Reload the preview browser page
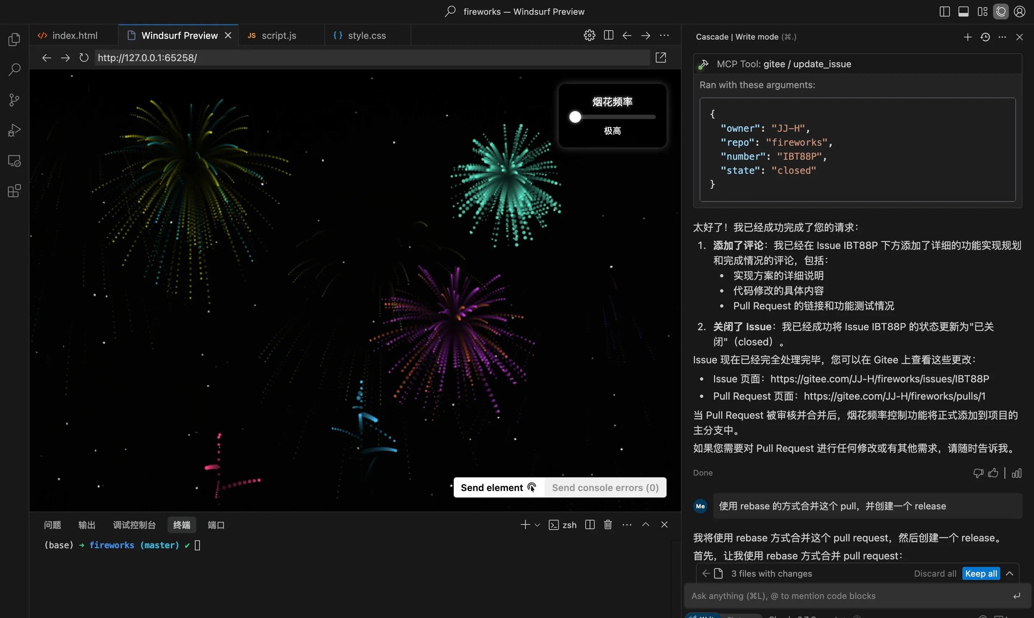Image resolution: width=1034 pixels, height=618 pixels. click(x=84, y=58)
